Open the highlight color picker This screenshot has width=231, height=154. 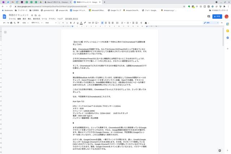point(85,23)
